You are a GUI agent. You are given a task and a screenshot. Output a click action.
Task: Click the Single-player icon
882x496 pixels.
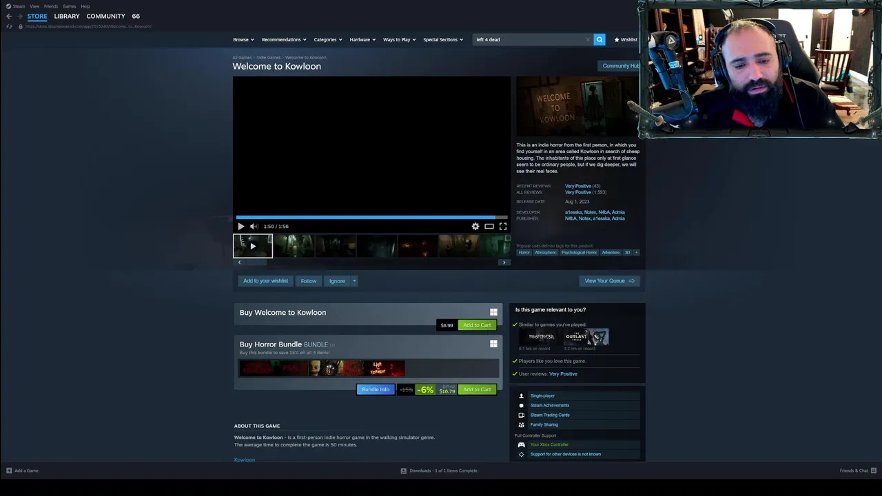(x=521, y=396)
